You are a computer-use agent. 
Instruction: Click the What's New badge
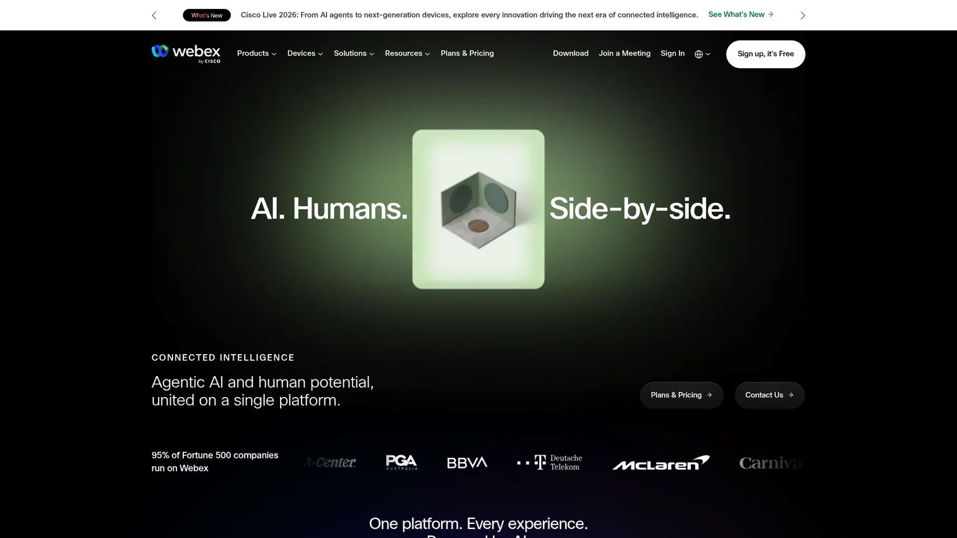[x=207, y=15]
